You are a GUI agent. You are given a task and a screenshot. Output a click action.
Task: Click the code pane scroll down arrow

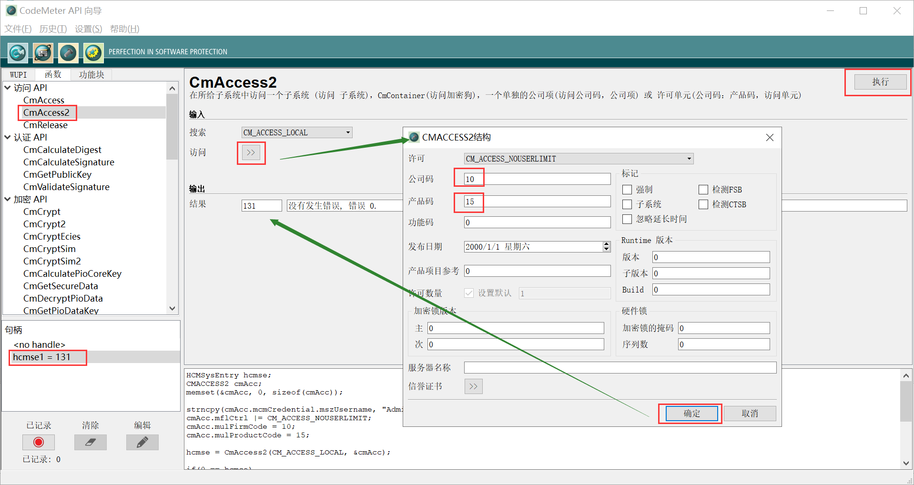point(906,463)
